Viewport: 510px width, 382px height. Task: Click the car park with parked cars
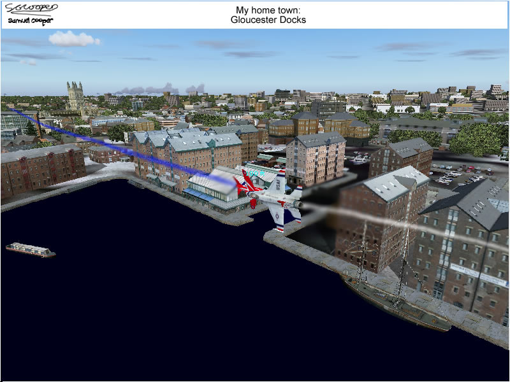pyautogui.click(x=460, y=174)
